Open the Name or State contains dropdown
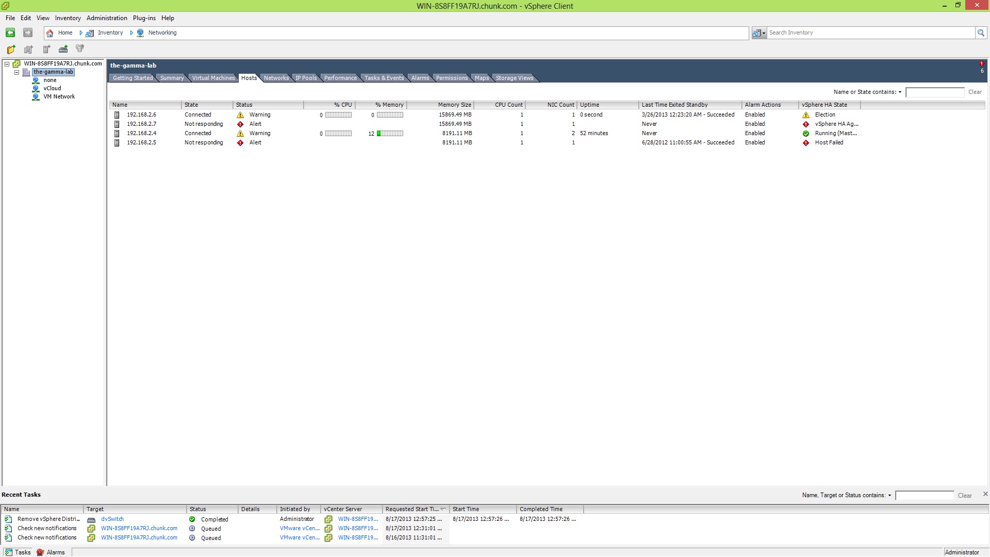 point(900,92)
